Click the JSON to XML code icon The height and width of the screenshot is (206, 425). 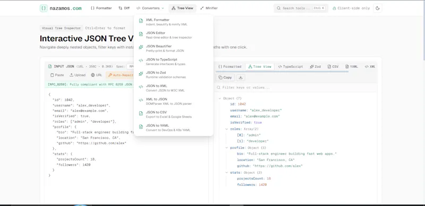tap(141, 87)
